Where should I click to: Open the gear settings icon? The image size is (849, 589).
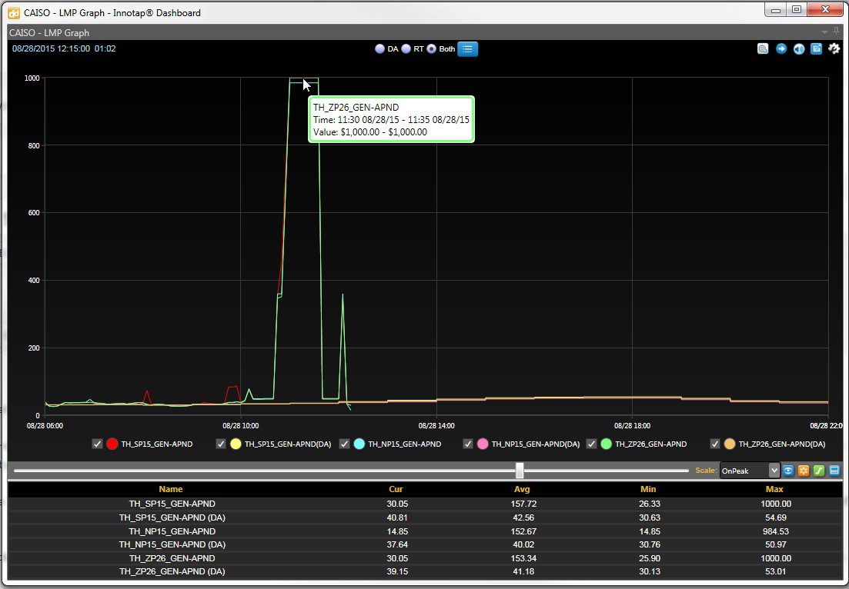pos(834,48)
